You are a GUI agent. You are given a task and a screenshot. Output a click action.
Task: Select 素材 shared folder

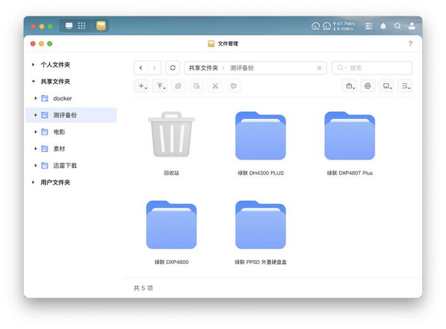pos(59,148)
